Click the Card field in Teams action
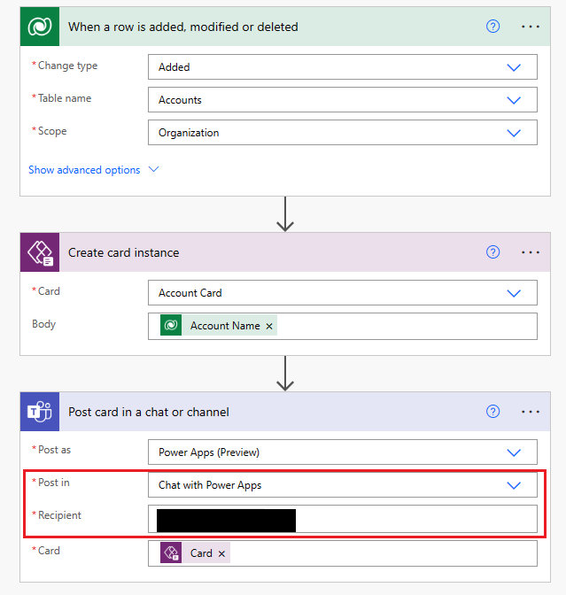The height and width of the screenshot is (595, 566). click(343, 553)
